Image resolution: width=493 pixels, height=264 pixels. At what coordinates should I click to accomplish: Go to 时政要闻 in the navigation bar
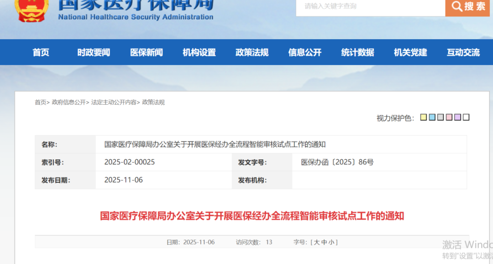[x=94, y=52]
